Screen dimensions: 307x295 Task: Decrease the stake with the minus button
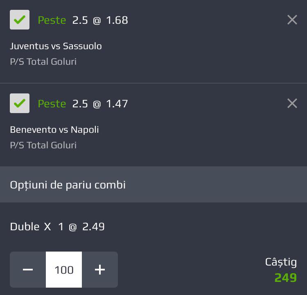click(x=28, y=270)
